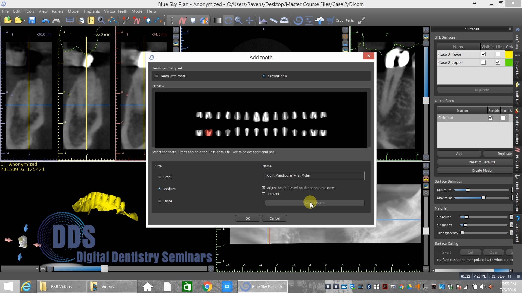Click the Save project toolbar icon
Screen dimensions: 522x293
32,20
